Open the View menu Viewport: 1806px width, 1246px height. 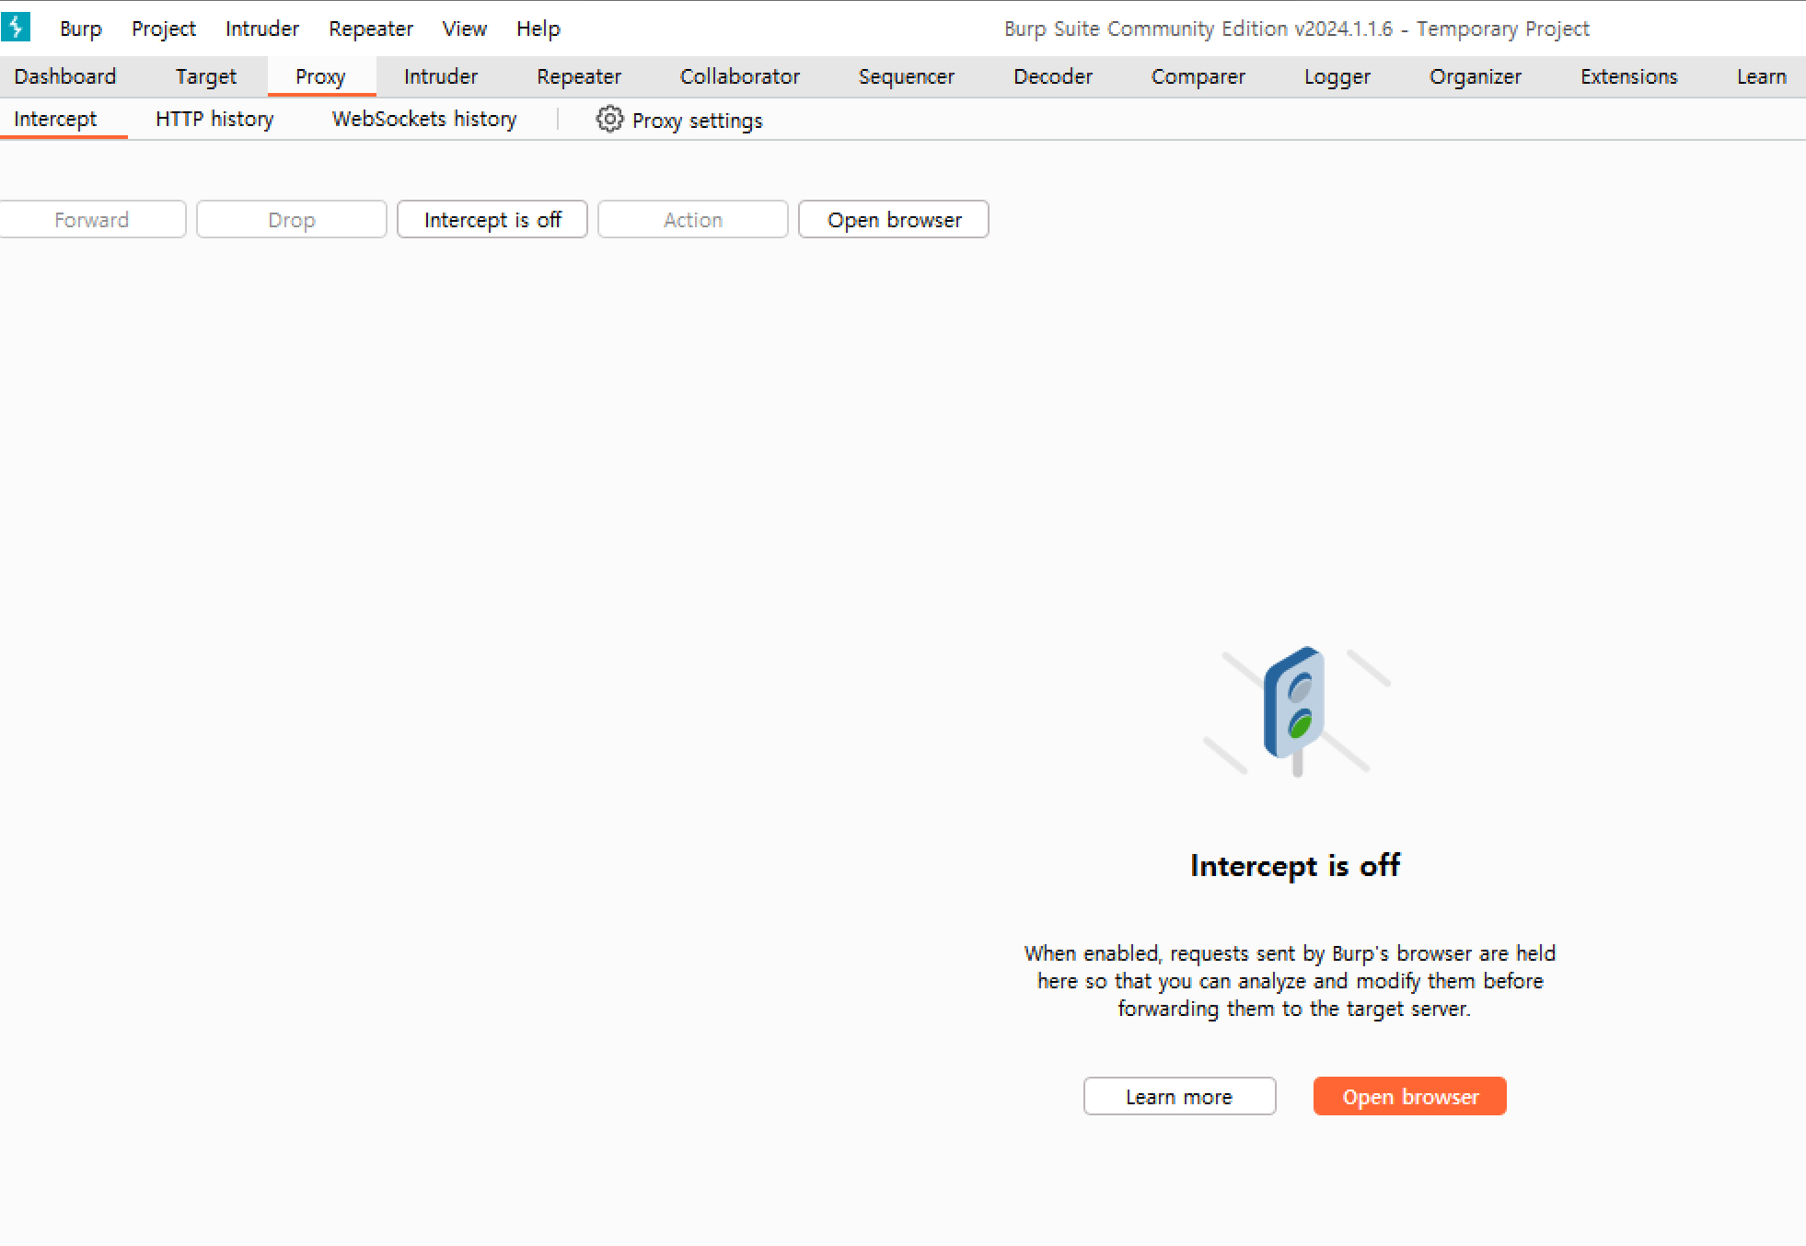point(464,29)
